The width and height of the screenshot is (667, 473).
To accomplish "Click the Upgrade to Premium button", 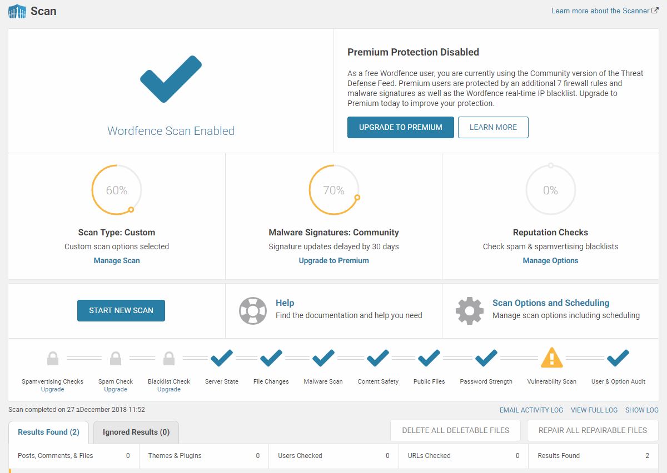I will [x=401, y=127].
